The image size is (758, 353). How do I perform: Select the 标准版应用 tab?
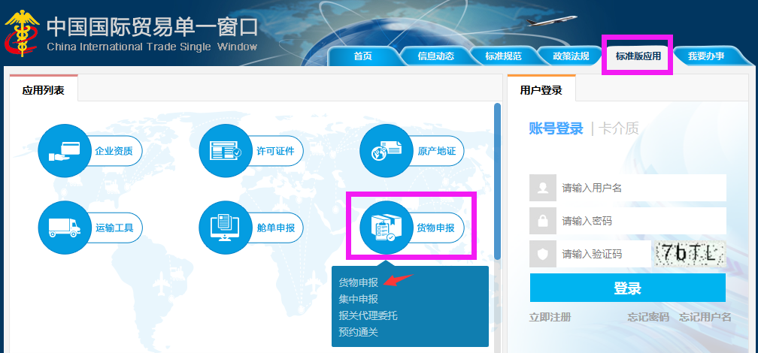click(638, 56)
